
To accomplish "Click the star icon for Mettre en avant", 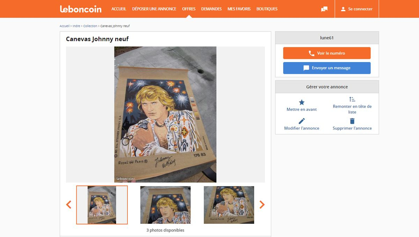I will pos(302,102).
